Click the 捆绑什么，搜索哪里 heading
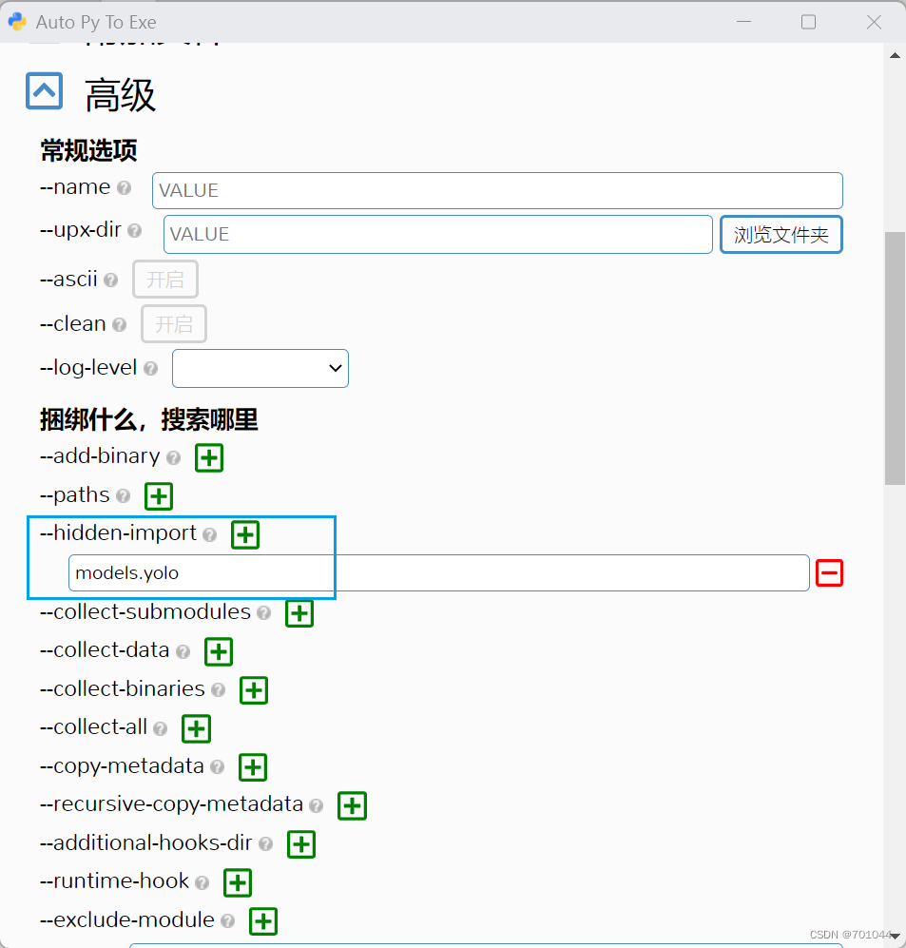906x948 pixels. tap(148, 419)
